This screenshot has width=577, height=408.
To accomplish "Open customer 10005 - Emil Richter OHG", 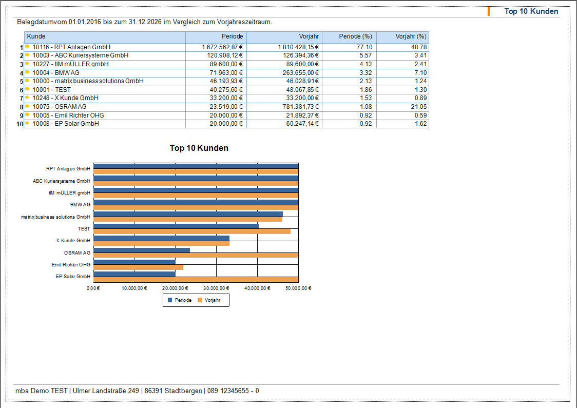I will (68, 115).
